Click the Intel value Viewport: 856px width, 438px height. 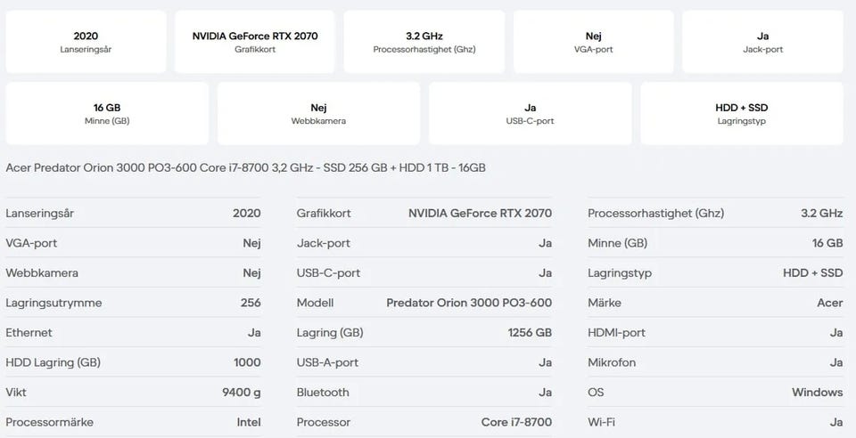[x=249, y=422]
